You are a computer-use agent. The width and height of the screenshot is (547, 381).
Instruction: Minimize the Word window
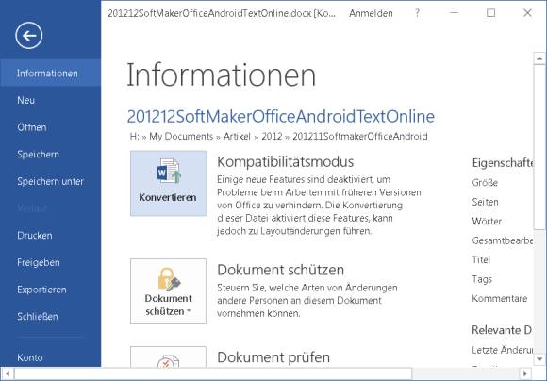tap(455, 13)
